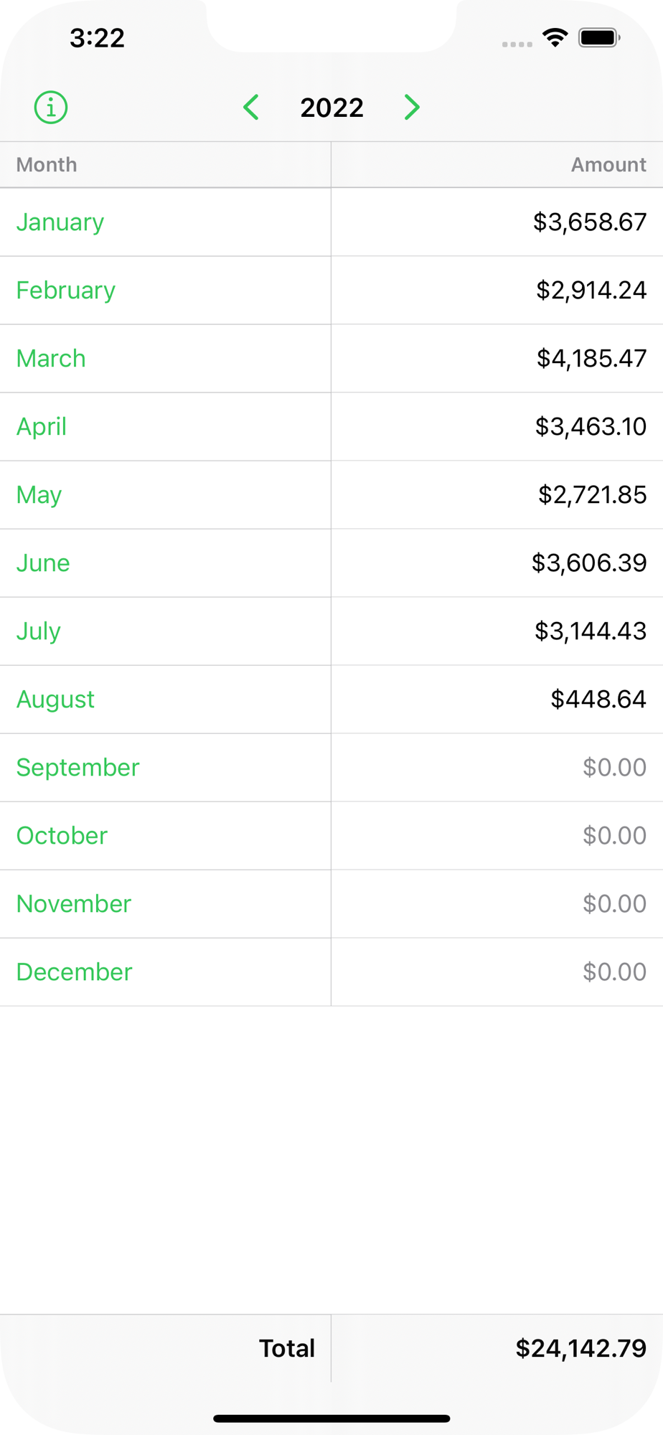Screen dimensions: 663x1435
Task: Open November month details
Action: [x=74, y=904]
